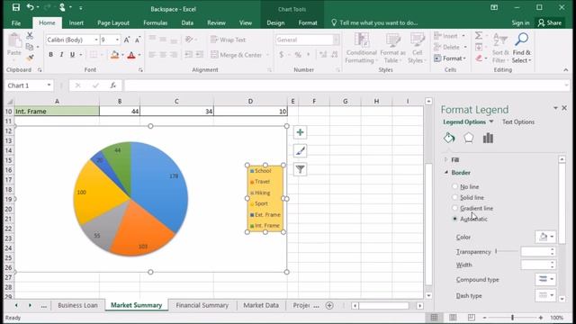Click the zoom slider in status bar
Image resolution: width=576 pixels, height=324 pixels.
tap(512, 318)
